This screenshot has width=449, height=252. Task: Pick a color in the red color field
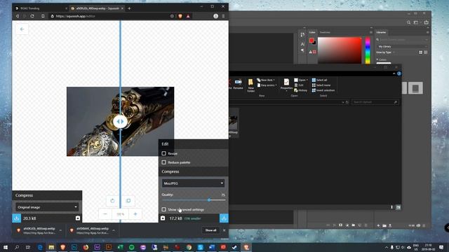pyautogui.click(x=340, y=50)
